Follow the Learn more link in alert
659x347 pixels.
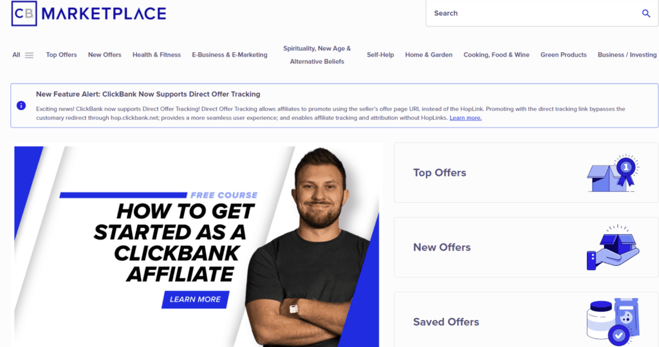[466, 118]
